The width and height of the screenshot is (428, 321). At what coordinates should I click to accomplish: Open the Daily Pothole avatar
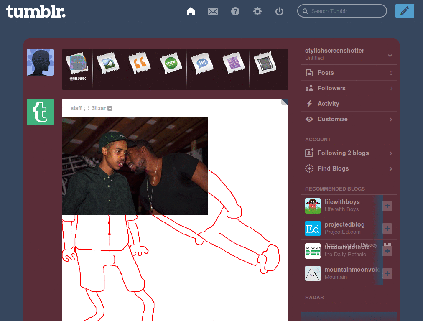pos(313,251)
